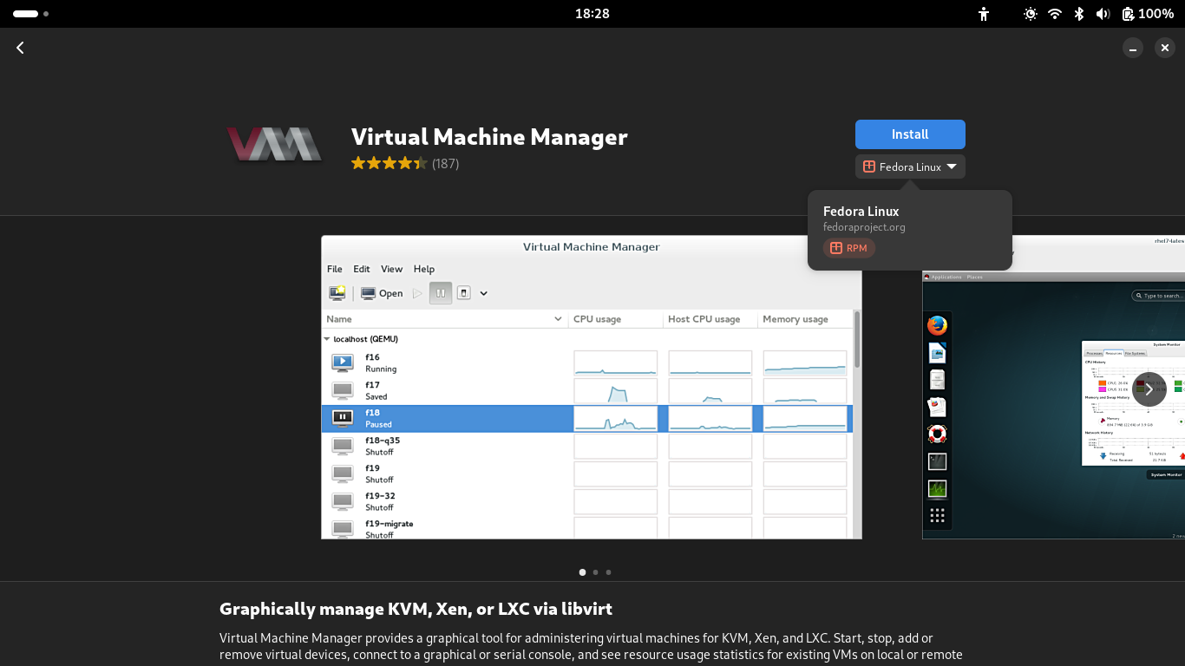
Task: Go back using the header back arrow
Action: [20, 48]
